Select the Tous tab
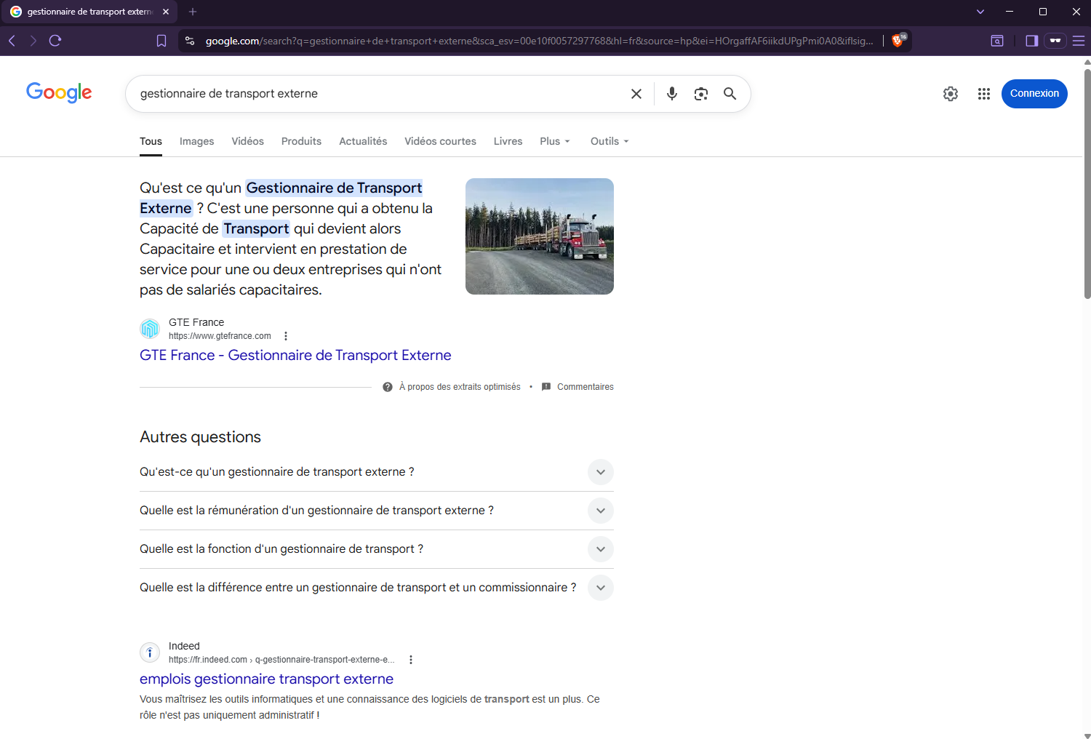This screenshot has width=1091, height=739. [x=151, y=141]
